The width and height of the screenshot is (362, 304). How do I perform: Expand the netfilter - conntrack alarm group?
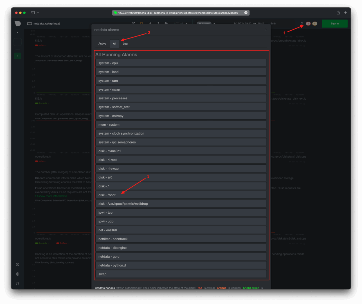(x=181, y=239)
